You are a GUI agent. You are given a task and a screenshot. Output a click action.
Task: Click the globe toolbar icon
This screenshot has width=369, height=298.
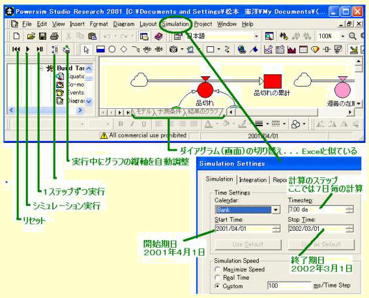[x=241, y=49]
